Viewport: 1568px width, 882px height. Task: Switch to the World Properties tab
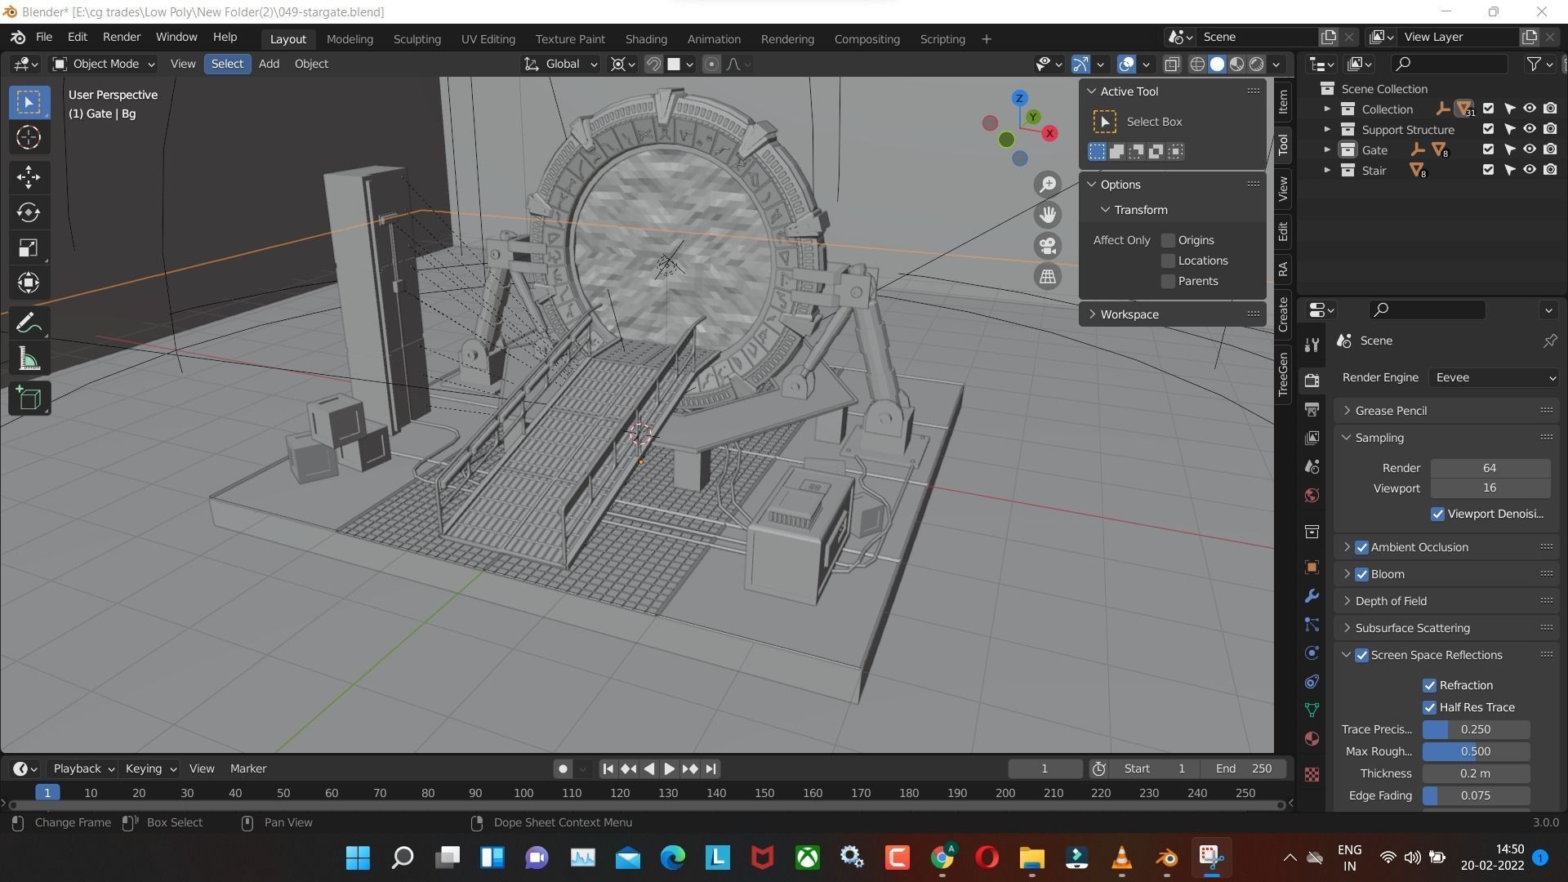[x=1311, y=495]
